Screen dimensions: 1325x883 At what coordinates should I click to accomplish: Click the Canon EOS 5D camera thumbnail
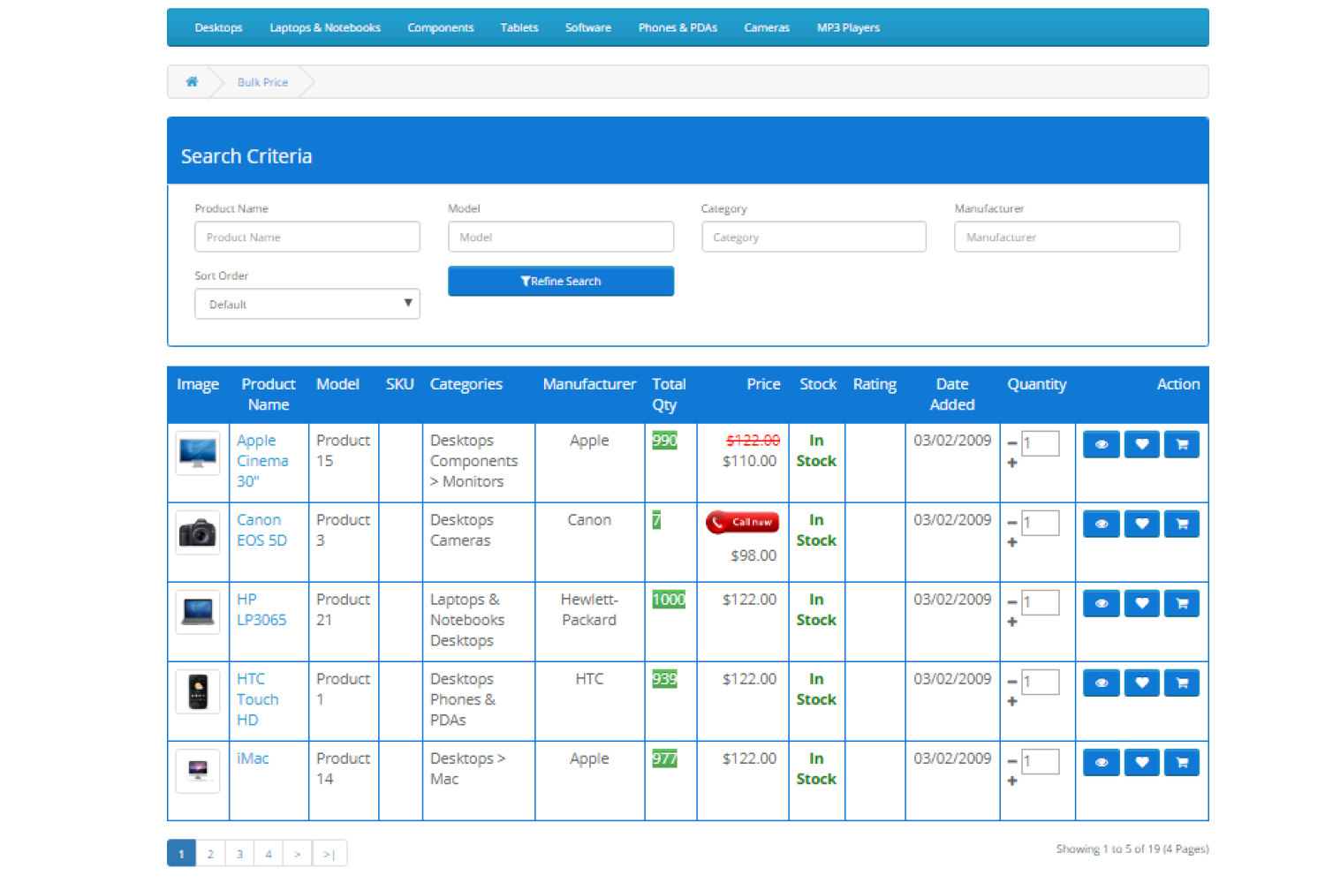click(198, 532)
